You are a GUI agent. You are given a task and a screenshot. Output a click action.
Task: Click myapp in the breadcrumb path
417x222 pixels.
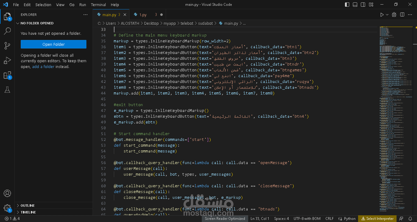pyautogui.click(x=170, y=23)
